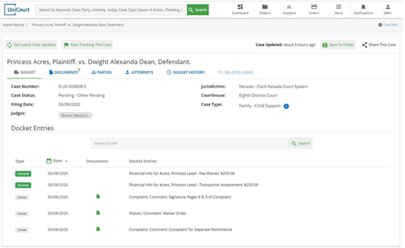Image resolution: width=405 pixels, height=248 pixels.
Task: Click case status 'Pending - Other Pending'
Action: [82, 96]
